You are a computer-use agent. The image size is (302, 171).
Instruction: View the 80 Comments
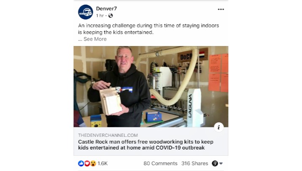[x=160, y=163]
